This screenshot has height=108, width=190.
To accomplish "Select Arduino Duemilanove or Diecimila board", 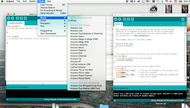I will tap(87, 33).
